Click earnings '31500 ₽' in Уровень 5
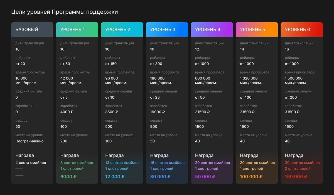The image size is (334, 195). [x=247, y=112]
